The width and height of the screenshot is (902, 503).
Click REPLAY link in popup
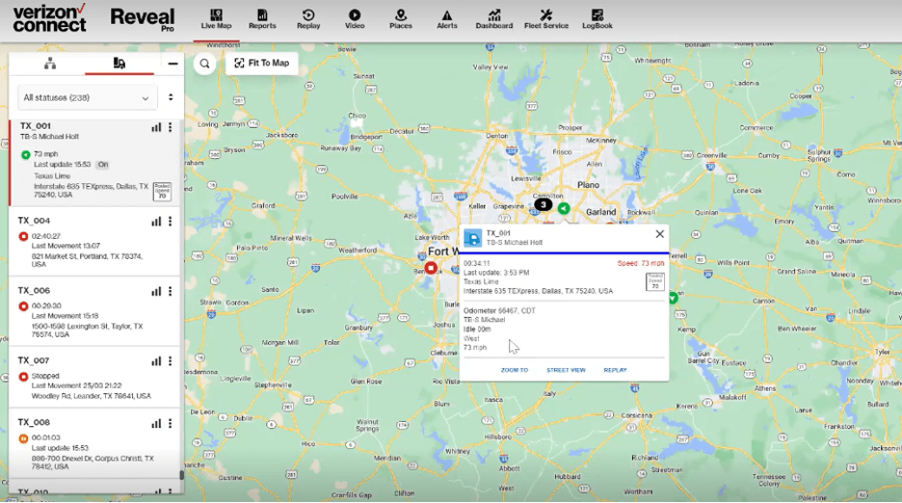click(x=615, y=370)
